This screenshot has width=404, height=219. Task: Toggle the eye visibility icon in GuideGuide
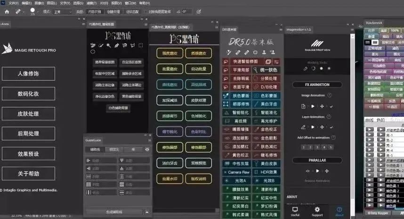[147, 149]
